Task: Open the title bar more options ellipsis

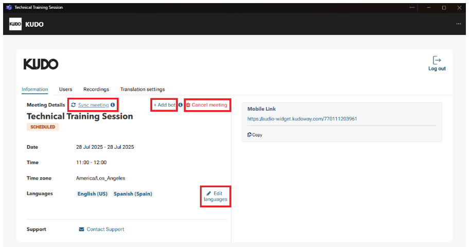Action: [x=412, y=8]
